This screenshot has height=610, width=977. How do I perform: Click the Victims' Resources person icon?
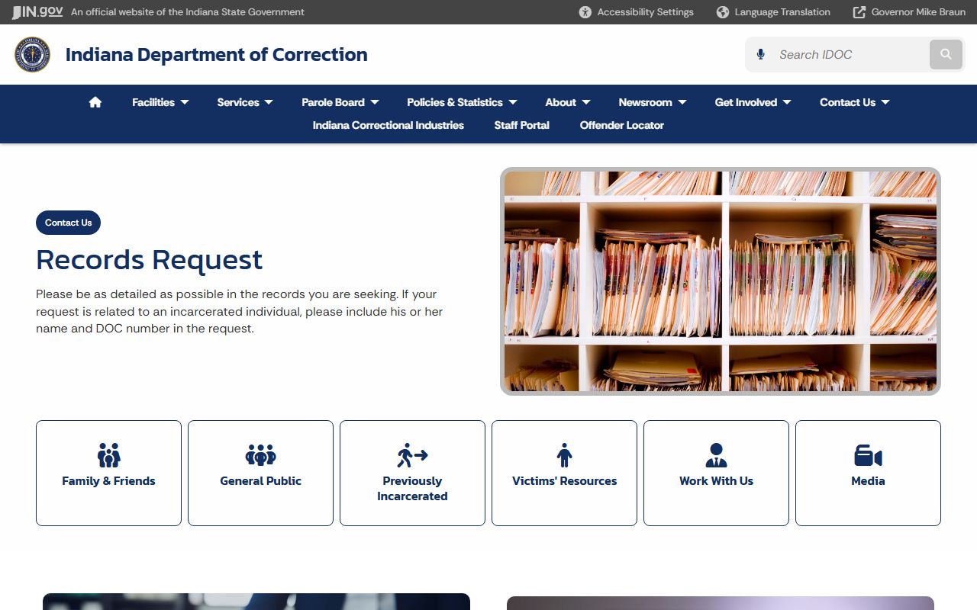564,456
